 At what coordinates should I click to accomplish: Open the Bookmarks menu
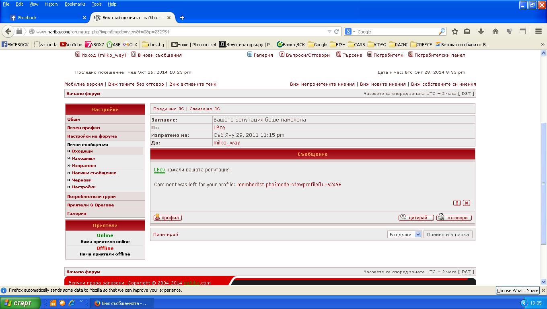pyautogui.click(x=75, y=4)
